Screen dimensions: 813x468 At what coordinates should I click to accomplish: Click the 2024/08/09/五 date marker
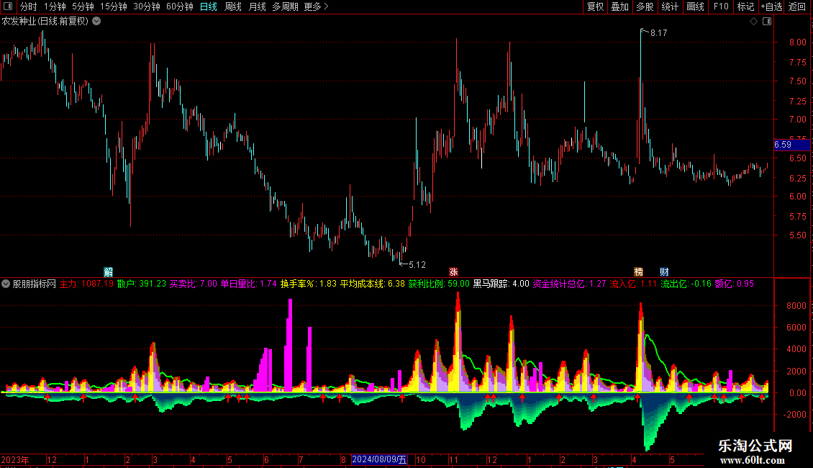(x=380, y=459)
